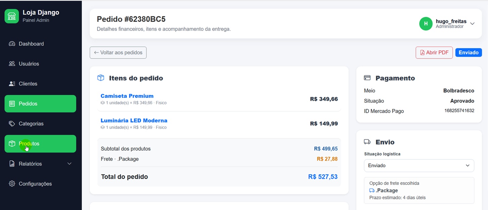This screenshot has height=210, width=488.
Task: Open the Camiseta Premium product link
Action: (x=127, y=96)
